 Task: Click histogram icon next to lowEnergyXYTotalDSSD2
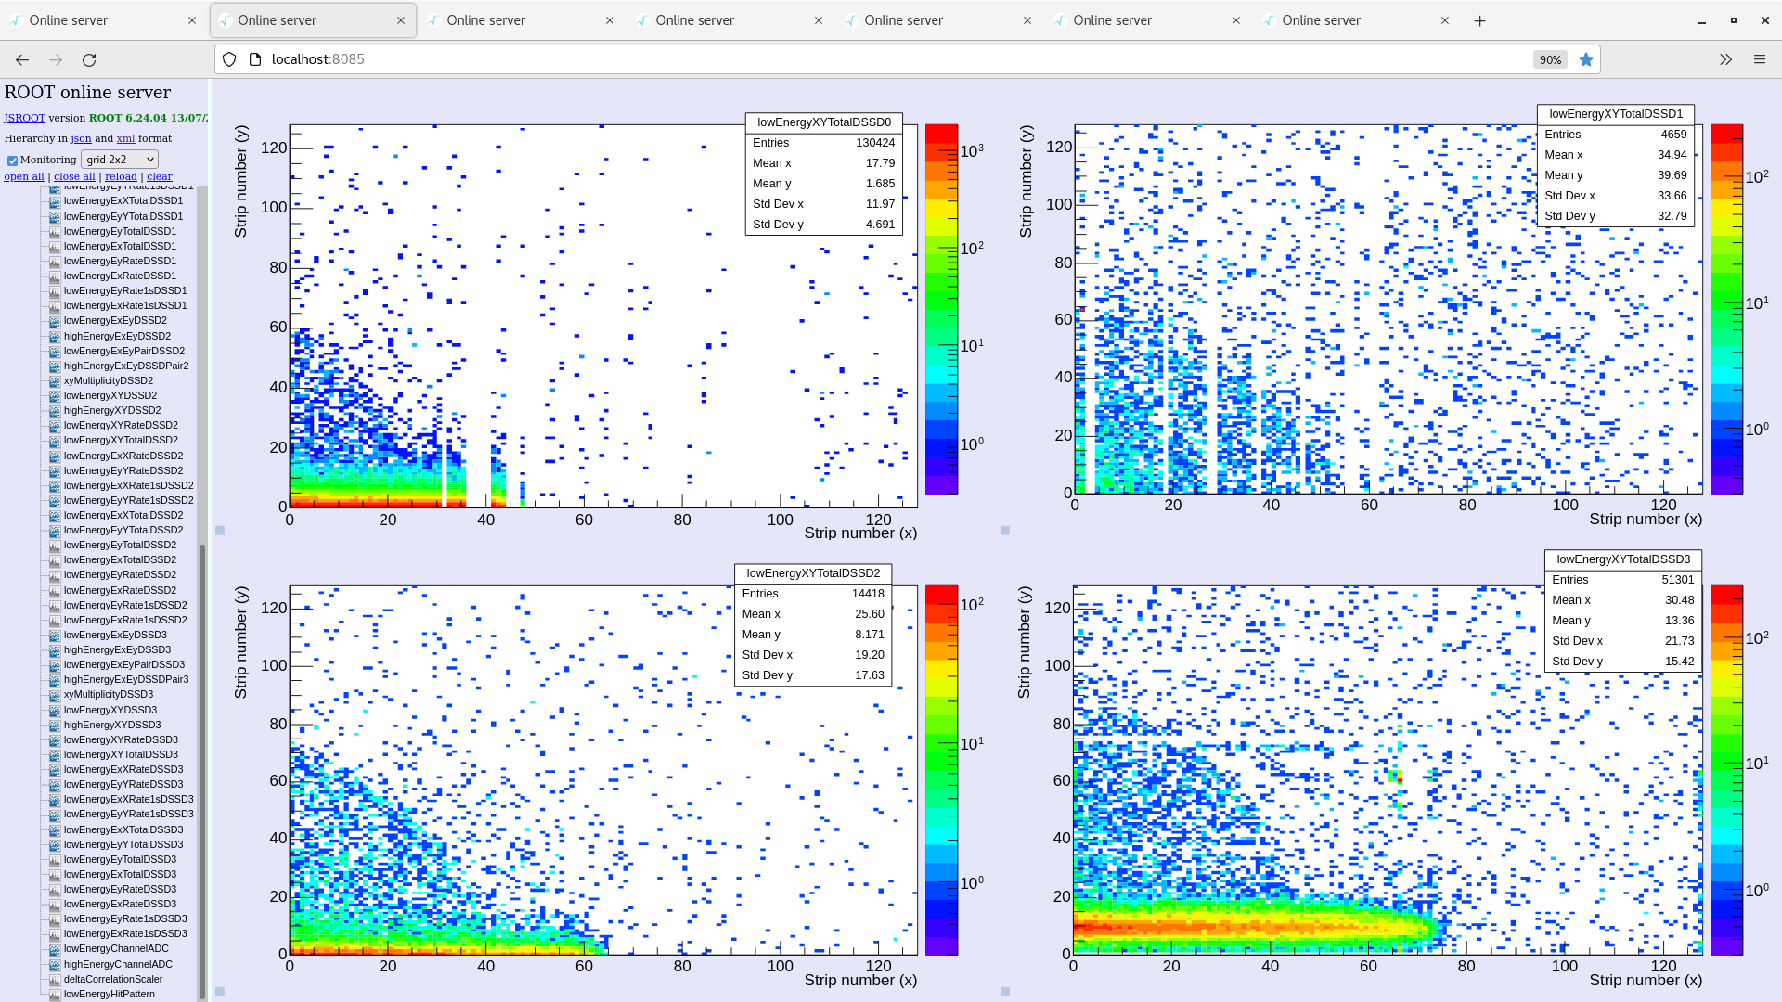[55, 441]
